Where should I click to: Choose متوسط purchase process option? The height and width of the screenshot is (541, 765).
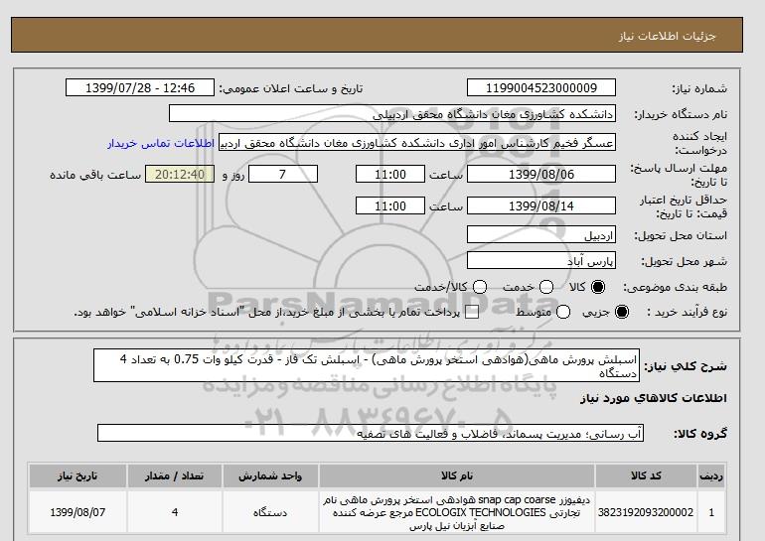[563, 312]
